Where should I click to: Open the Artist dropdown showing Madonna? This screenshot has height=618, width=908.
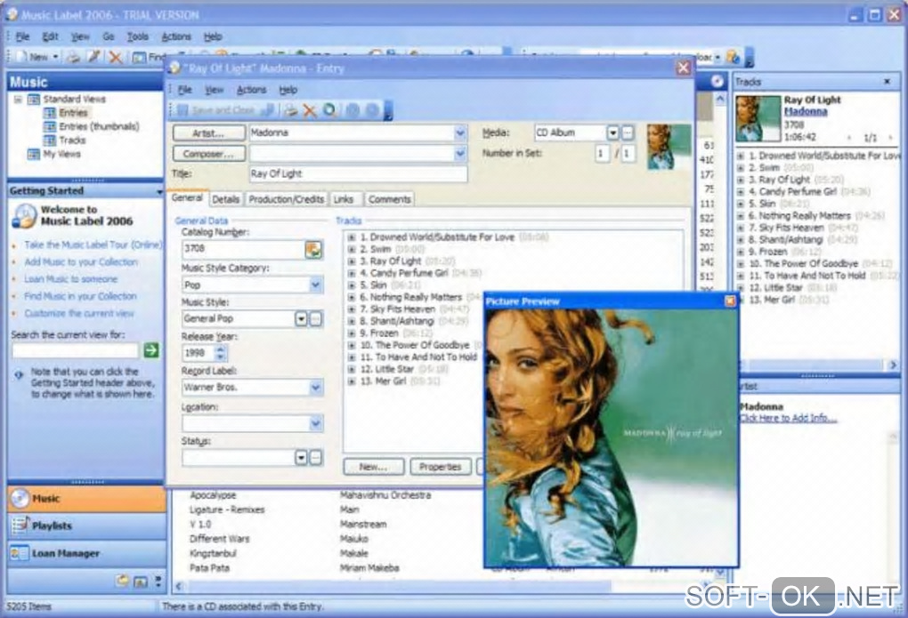coord(460,133)
